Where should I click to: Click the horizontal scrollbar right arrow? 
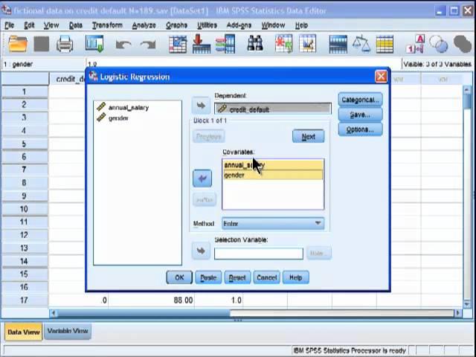[x=458, y=312]
